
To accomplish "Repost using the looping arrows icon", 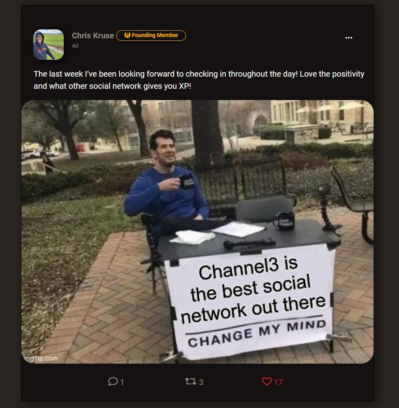I will [x=190, y=381].
